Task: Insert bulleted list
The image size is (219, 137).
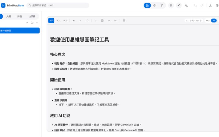Action: (109, 21)
